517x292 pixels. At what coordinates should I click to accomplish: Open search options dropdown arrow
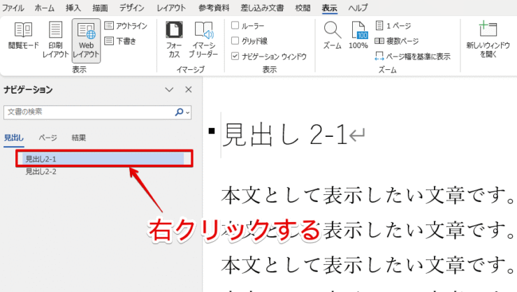coord(188,112)
